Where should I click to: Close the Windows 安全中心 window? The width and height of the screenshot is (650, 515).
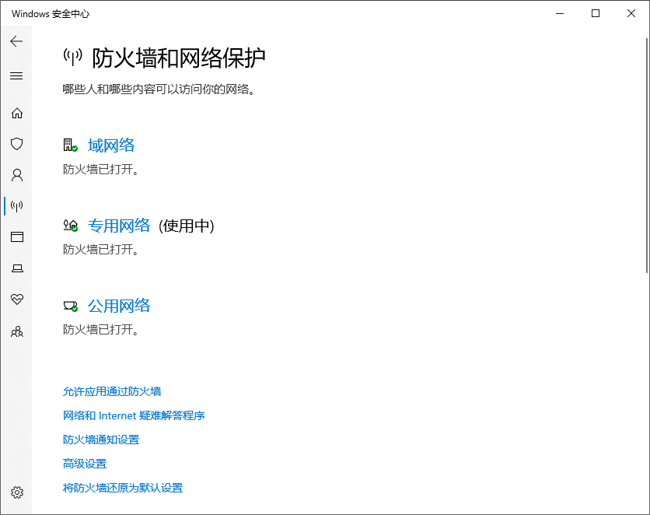tap(631, 14)
